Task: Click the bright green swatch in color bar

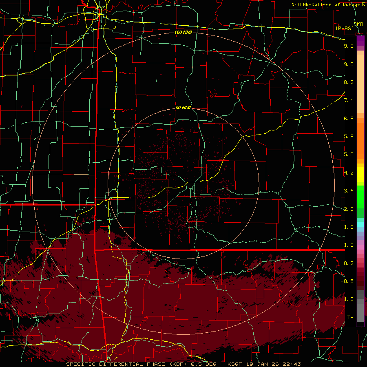Action: pos(360,197)
